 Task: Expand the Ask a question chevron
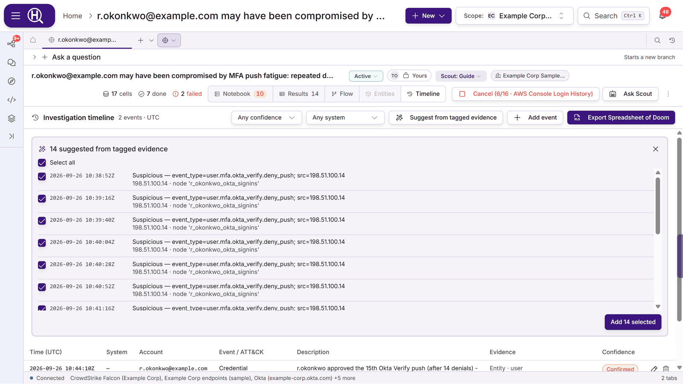[x=35, y=57]
